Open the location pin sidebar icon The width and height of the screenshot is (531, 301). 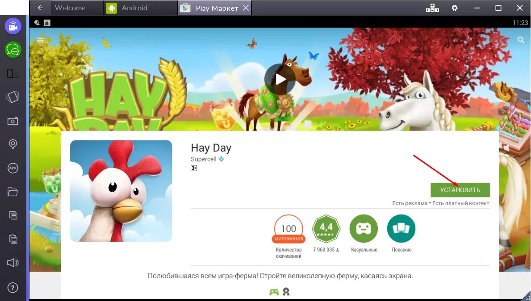click(13, 144)
